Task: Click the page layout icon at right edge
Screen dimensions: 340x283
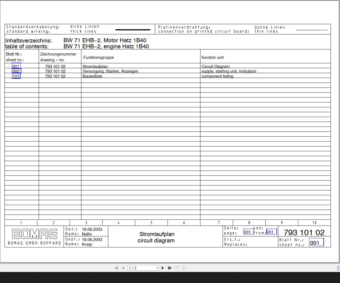Action: coord(338,268)
